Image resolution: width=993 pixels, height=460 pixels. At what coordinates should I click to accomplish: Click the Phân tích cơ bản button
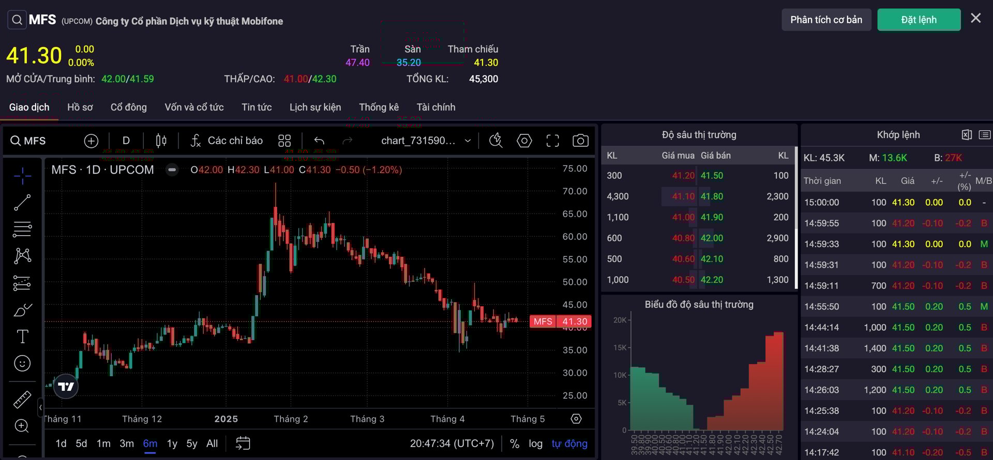tap(826, 20)
